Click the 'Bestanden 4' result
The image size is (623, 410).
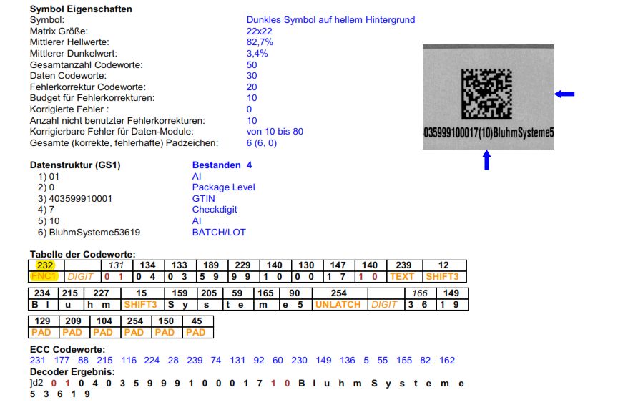coord(222,165)
